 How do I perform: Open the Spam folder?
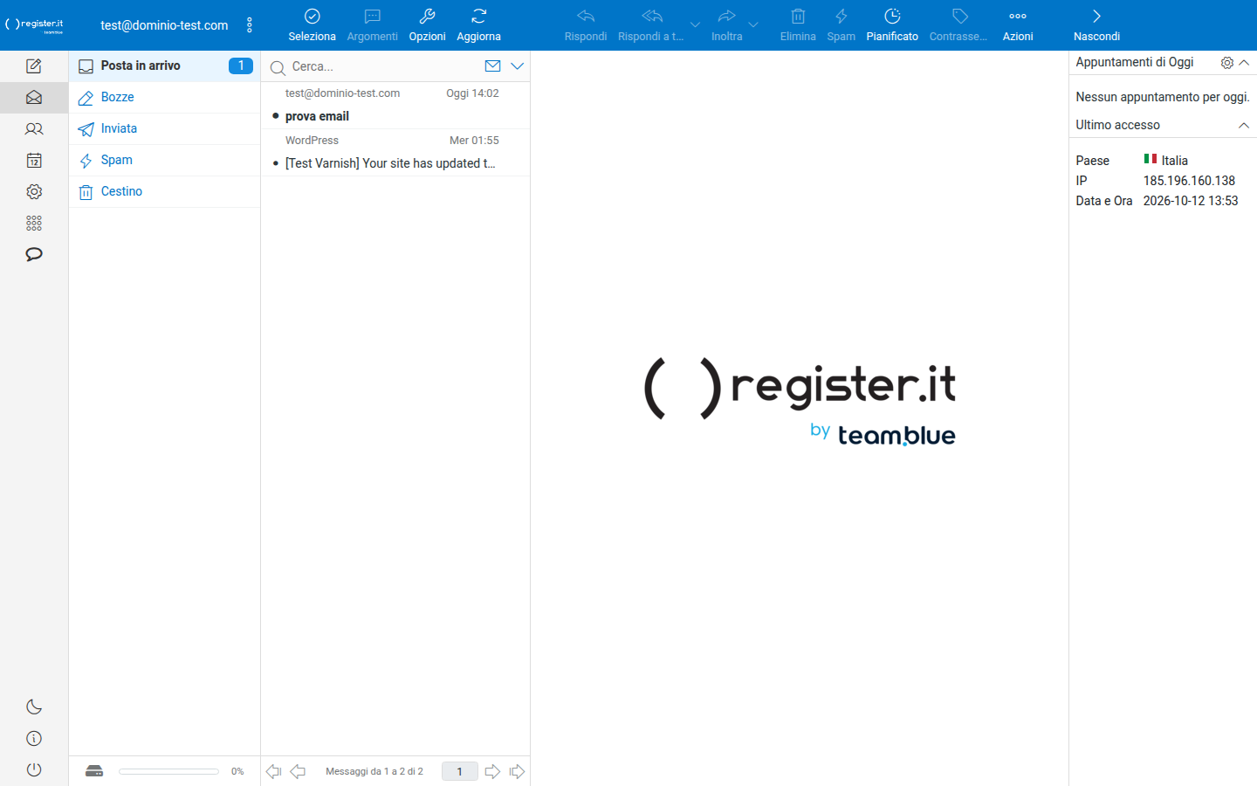point(164,161)
